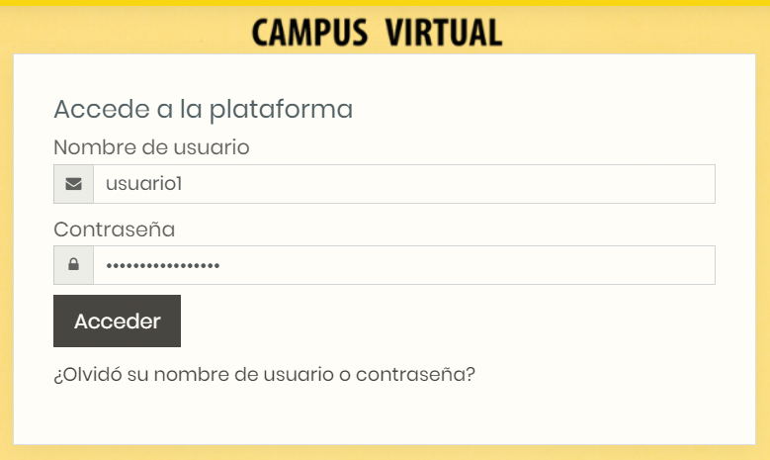Click the Nombre de usuario label
Screen dimensions: 770x460
151,147
